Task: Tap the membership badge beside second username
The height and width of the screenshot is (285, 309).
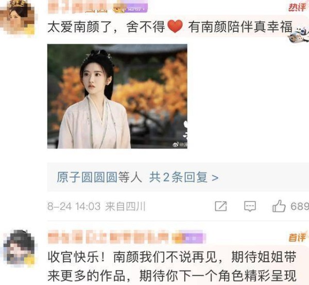Action: (x=188, y=237)
